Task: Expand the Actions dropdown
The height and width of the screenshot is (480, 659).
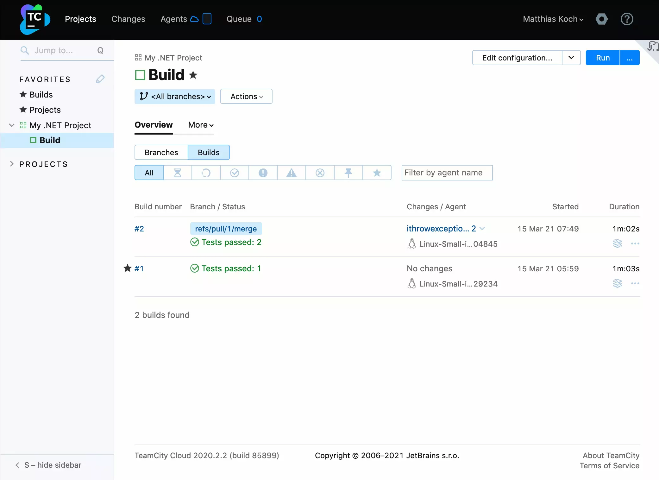Action: (246, 97)
